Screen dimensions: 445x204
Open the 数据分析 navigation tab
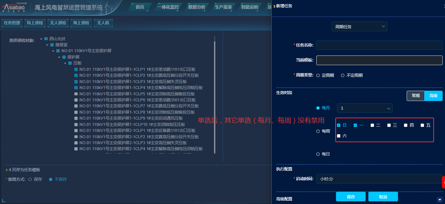pos(196,7)
